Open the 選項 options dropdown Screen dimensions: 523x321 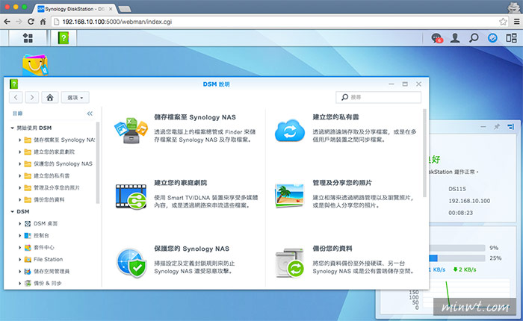75,97
